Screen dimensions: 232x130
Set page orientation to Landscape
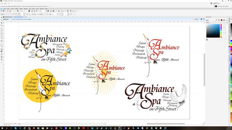(x=30, y=14)
